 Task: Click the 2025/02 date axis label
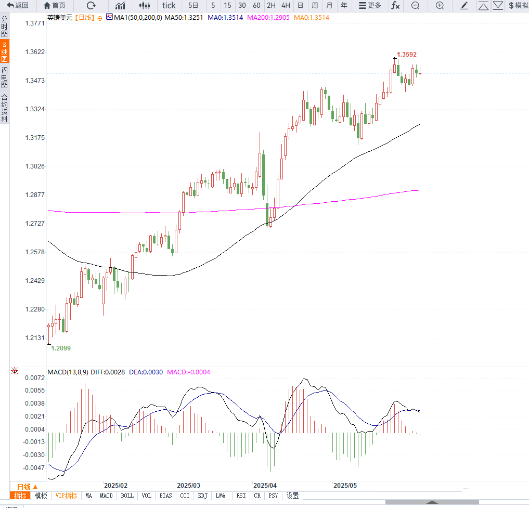pos(115,486)
